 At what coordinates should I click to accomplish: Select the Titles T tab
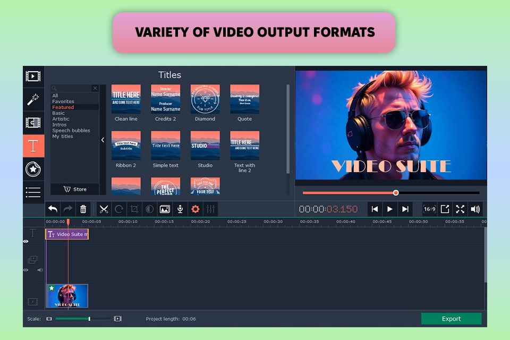(33, 146)
